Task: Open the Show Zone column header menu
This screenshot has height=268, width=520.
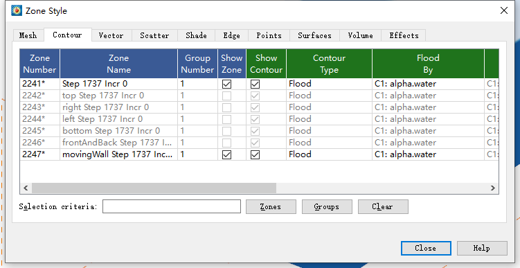Action: pos(232,64)
